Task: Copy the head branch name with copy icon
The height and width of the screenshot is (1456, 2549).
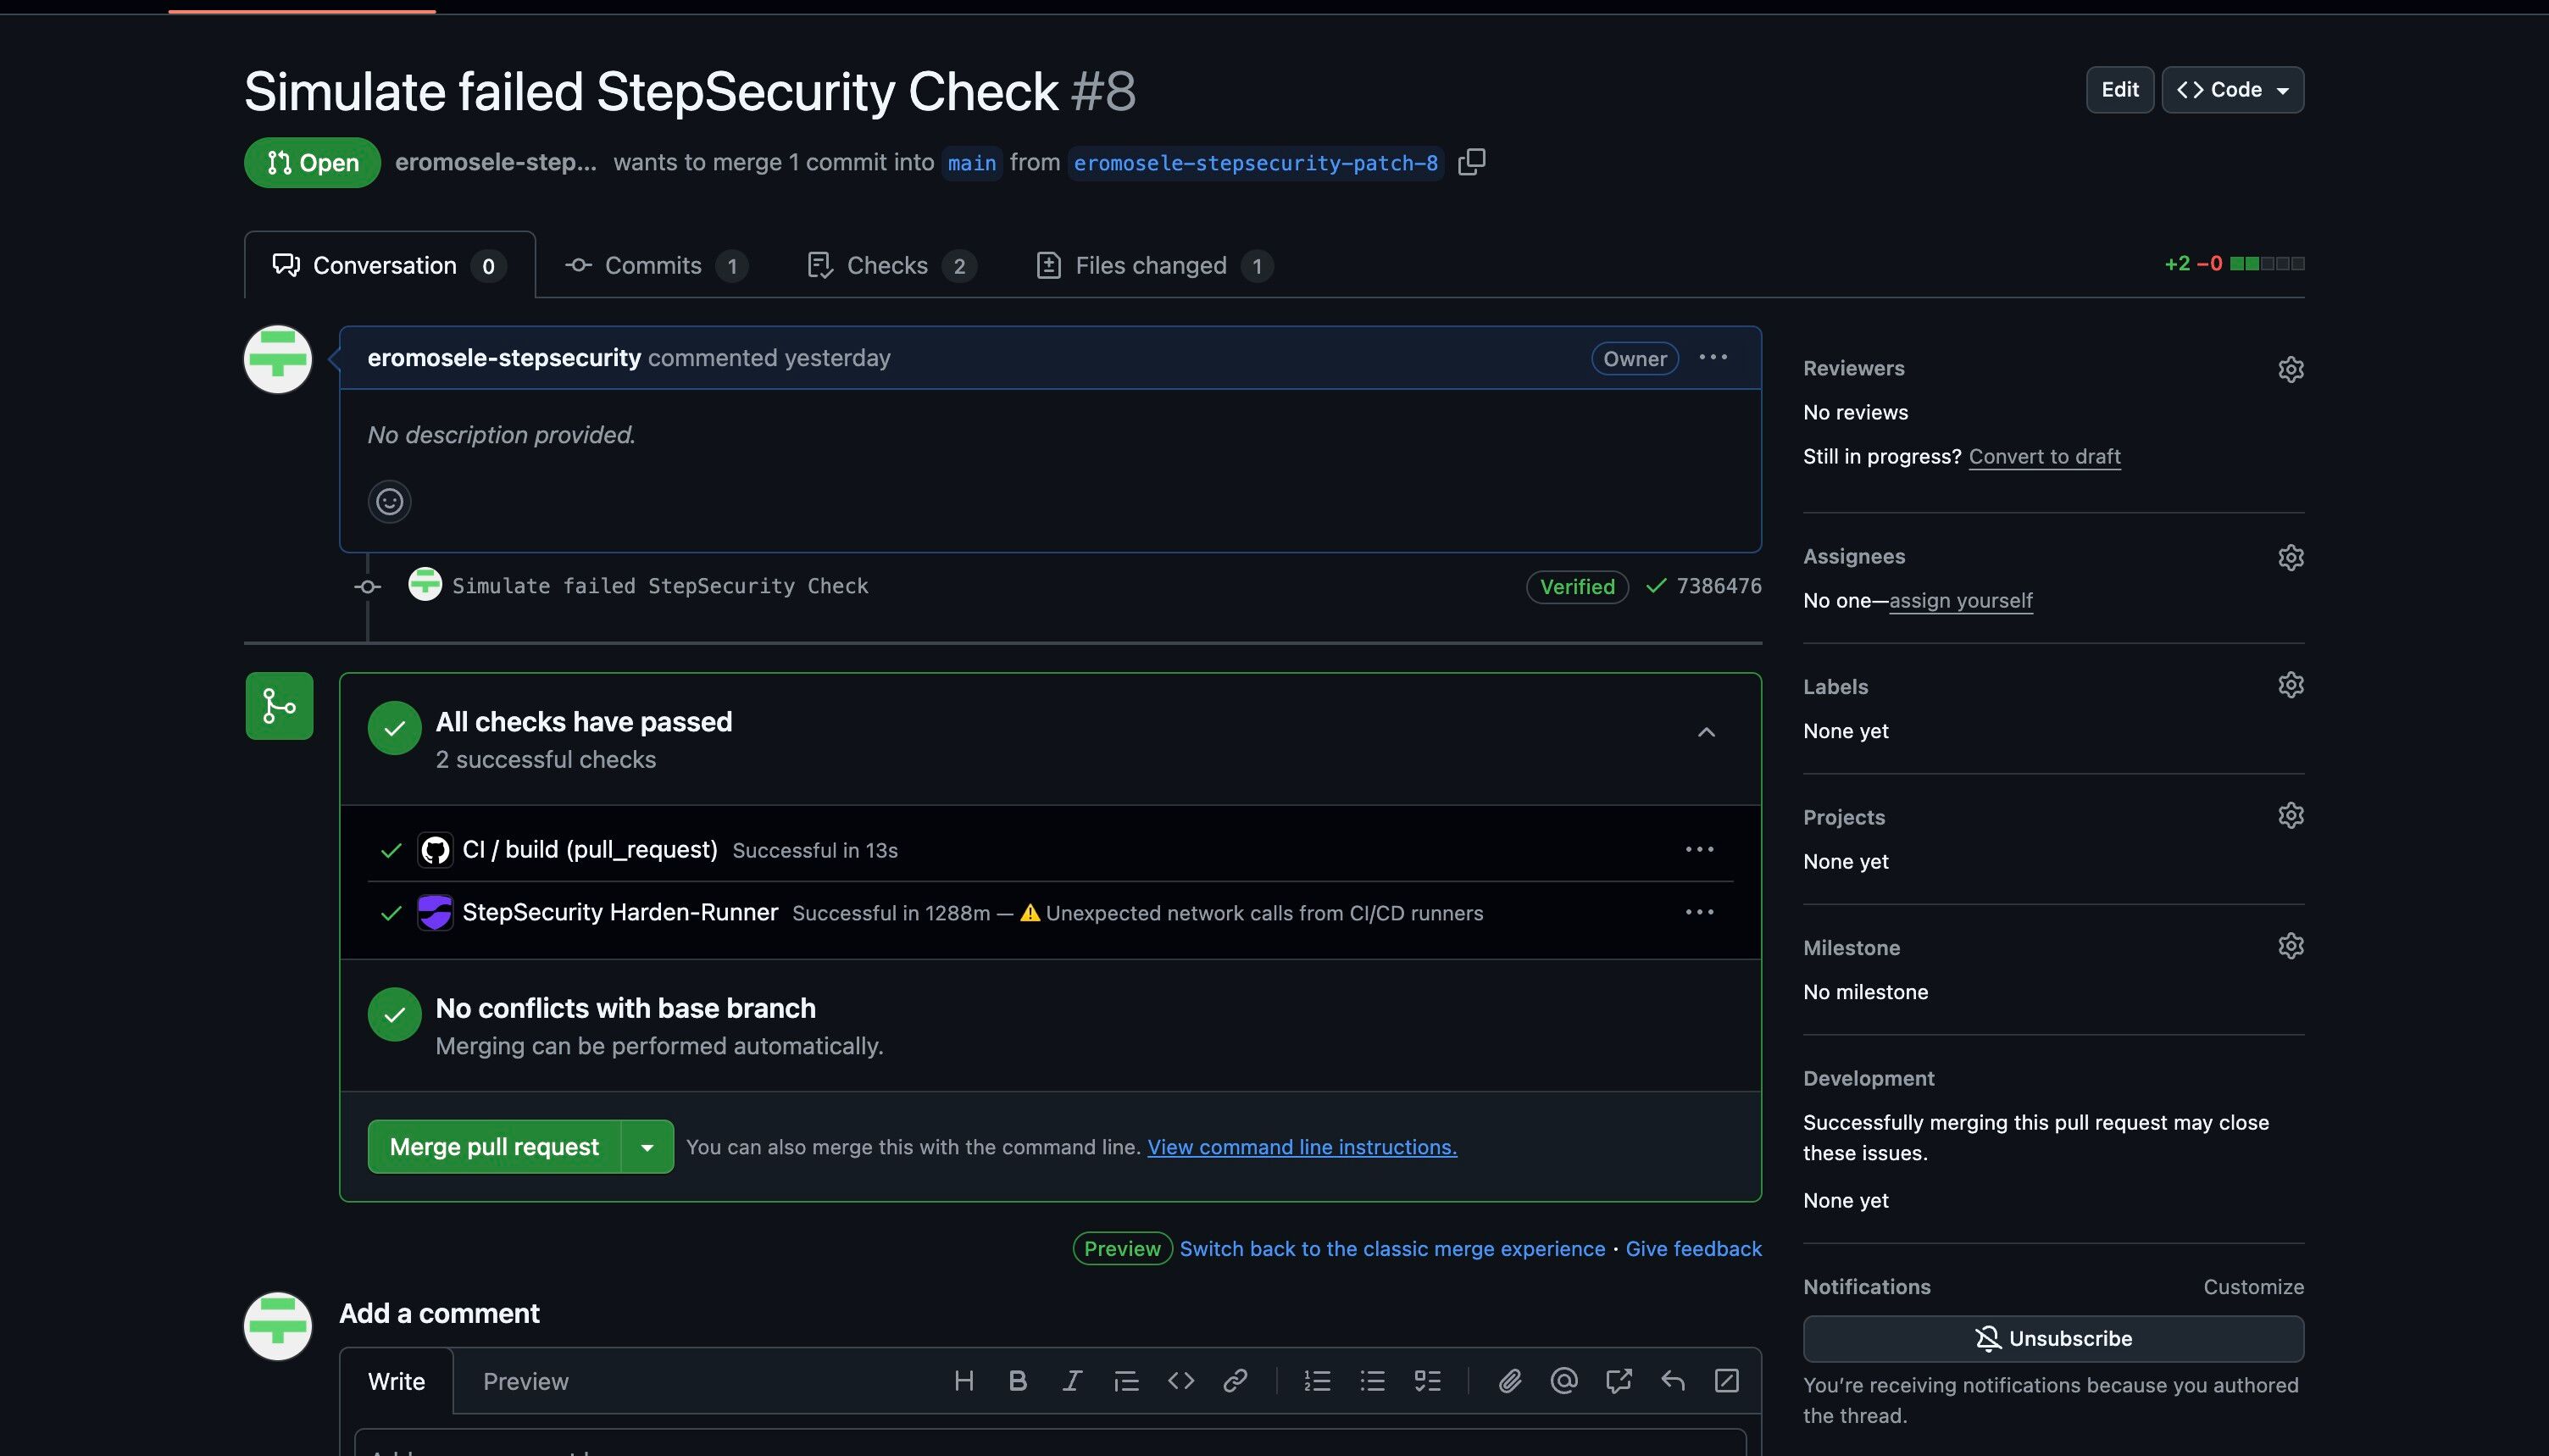Action: click(1471, 161)
